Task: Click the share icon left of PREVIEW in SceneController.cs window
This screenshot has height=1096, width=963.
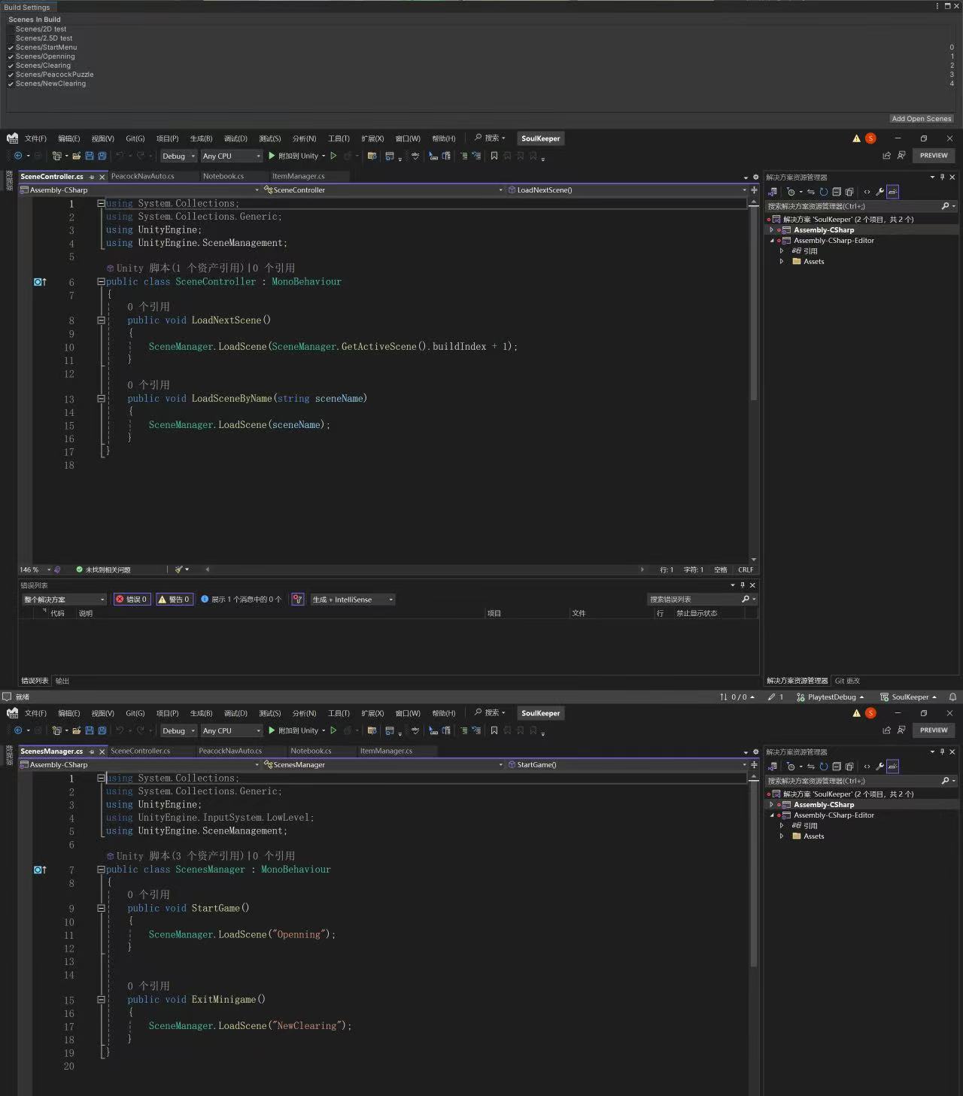Action: 886,156
